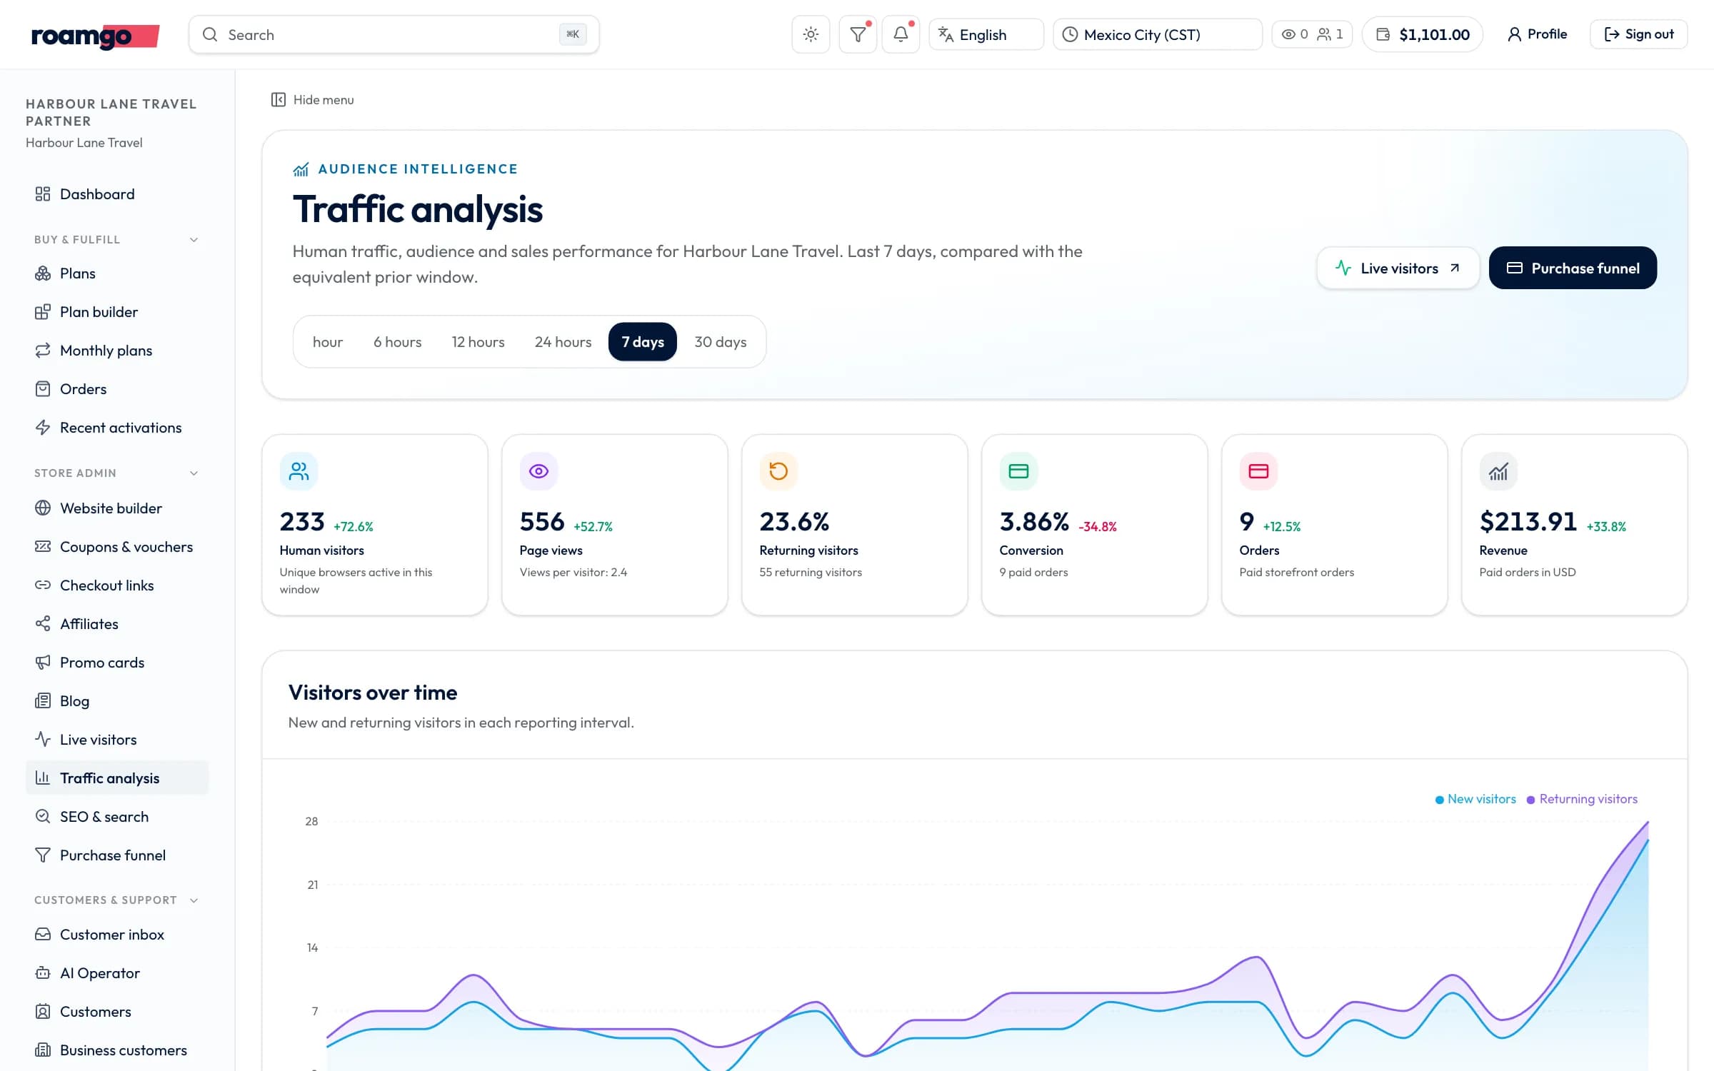Click the Conversion card icon

pyautogui.click(x=1018, y=471)
